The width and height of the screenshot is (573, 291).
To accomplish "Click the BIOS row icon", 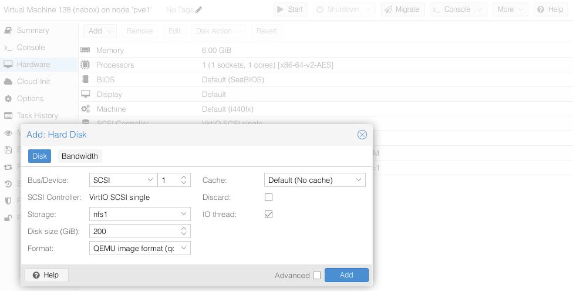I will coord(86,79).
